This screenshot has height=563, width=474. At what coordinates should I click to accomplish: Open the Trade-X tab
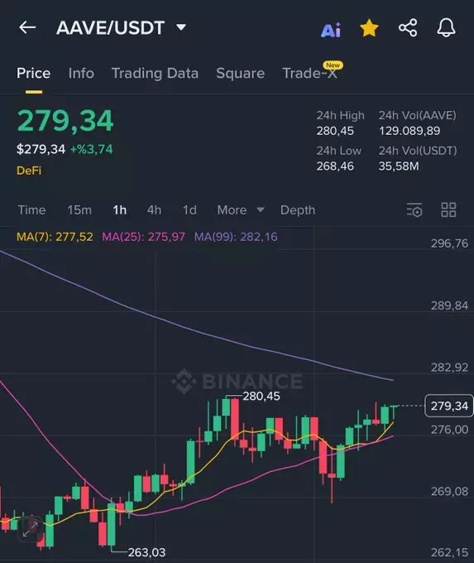(x=310, y=73)
